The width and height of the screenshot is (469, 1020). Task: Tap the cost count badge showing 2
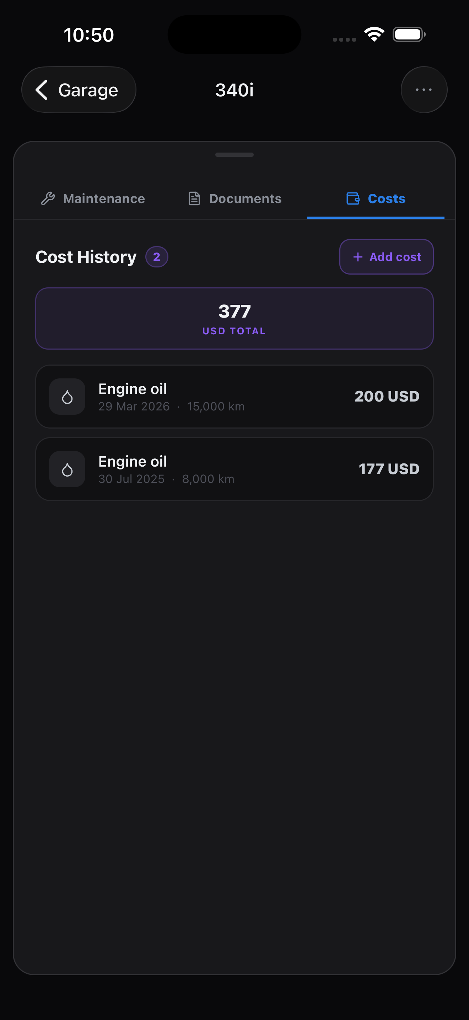point(157,257)
